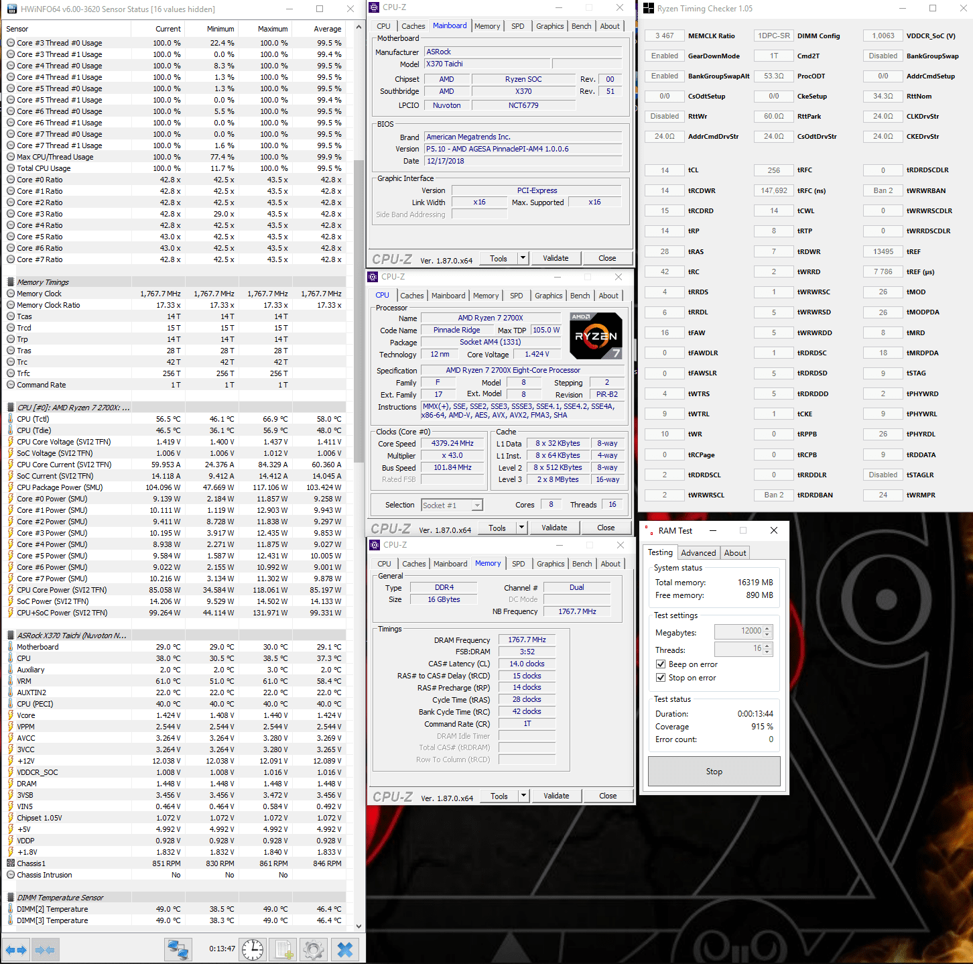Viewport: 973px width, 964px height.
Task: Click Close in the CPU tab CPU-Z window
Action: click(x=606, y=528)
